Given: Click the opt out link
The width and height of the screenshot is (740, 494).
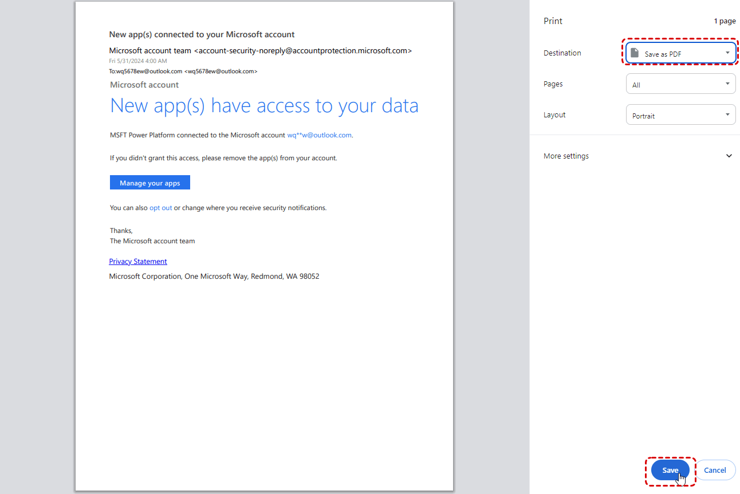Looking at the screenshot, I should click(x=160, y=208).
